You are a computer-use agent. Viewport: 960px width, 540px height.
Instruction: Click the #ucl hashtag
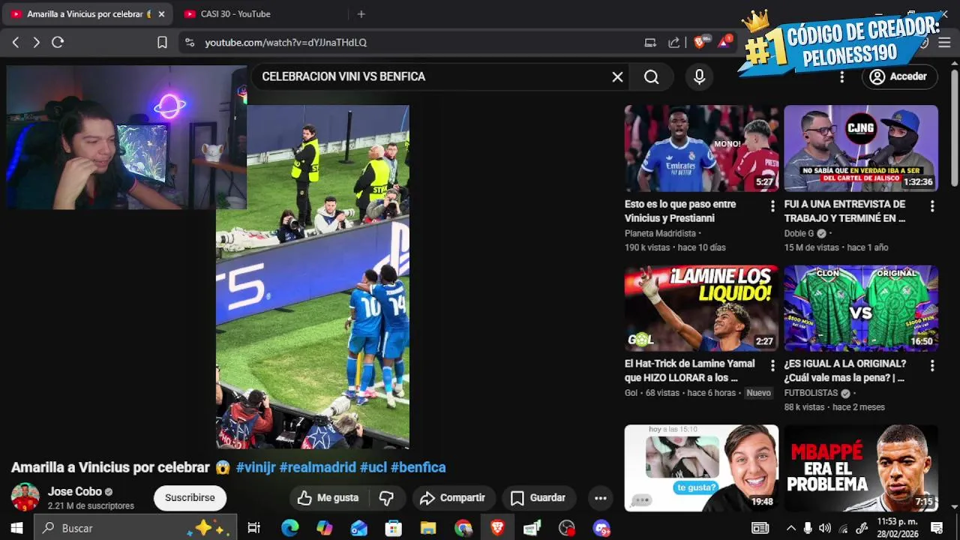(x=373, y=467)
